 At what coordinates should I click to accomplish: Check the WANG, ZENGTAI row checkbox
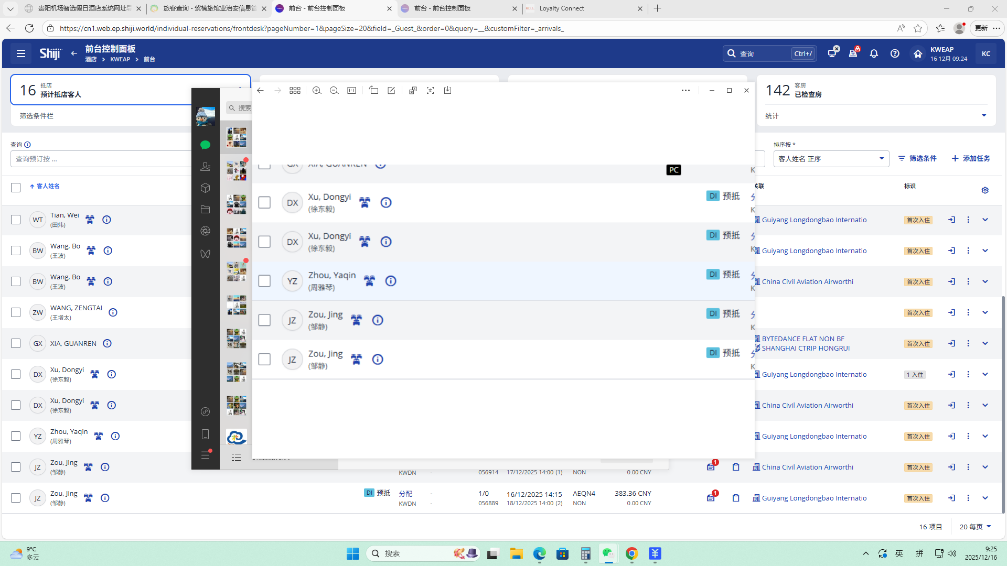point(16,313)
